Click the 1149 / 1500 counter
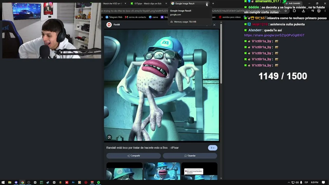 pyautogui.click(x=283, y=76)
